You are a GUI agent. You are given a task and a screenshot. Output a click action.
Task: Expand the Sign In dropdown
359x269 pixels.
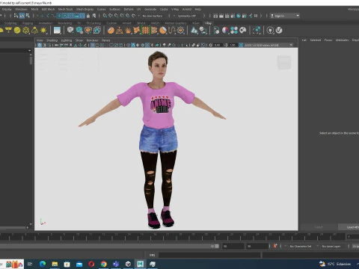point(285,16)
